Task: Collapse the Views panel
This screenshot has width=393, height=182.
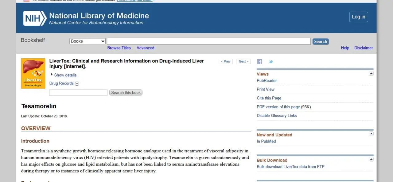Action: pyautogui.click(x=371, y=73)
